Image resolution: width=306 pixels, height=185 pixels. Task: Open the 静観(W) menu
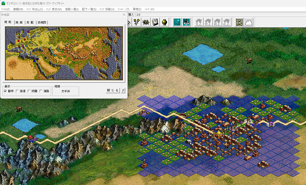tap(18, 9)
